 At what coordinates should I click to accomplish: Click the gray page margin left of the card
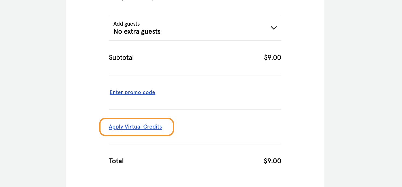(x=32, y=94)
